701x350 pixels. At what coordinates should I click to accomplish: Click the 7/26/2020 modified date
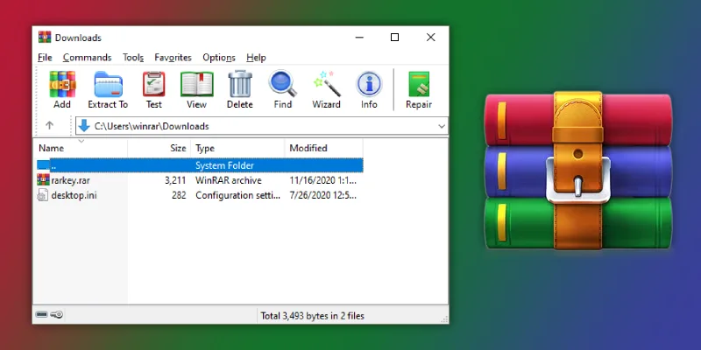pos(322,195)
